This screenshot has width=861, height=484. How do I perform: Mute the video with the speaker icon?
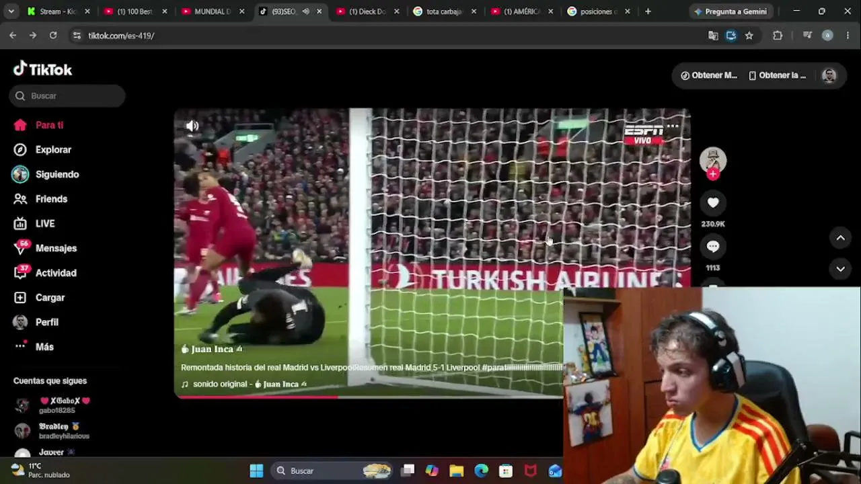(x=192, y=126)
